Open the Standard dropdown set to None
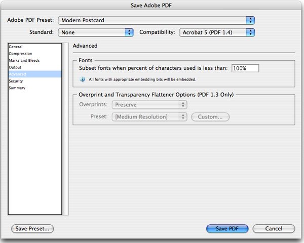The width and height of the screenshot is (304, 243). tap(96, 32)
